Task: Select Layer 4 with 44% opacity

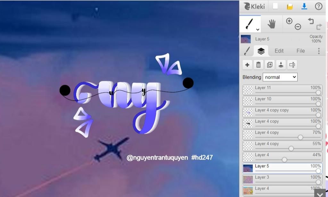Action: 283,157
